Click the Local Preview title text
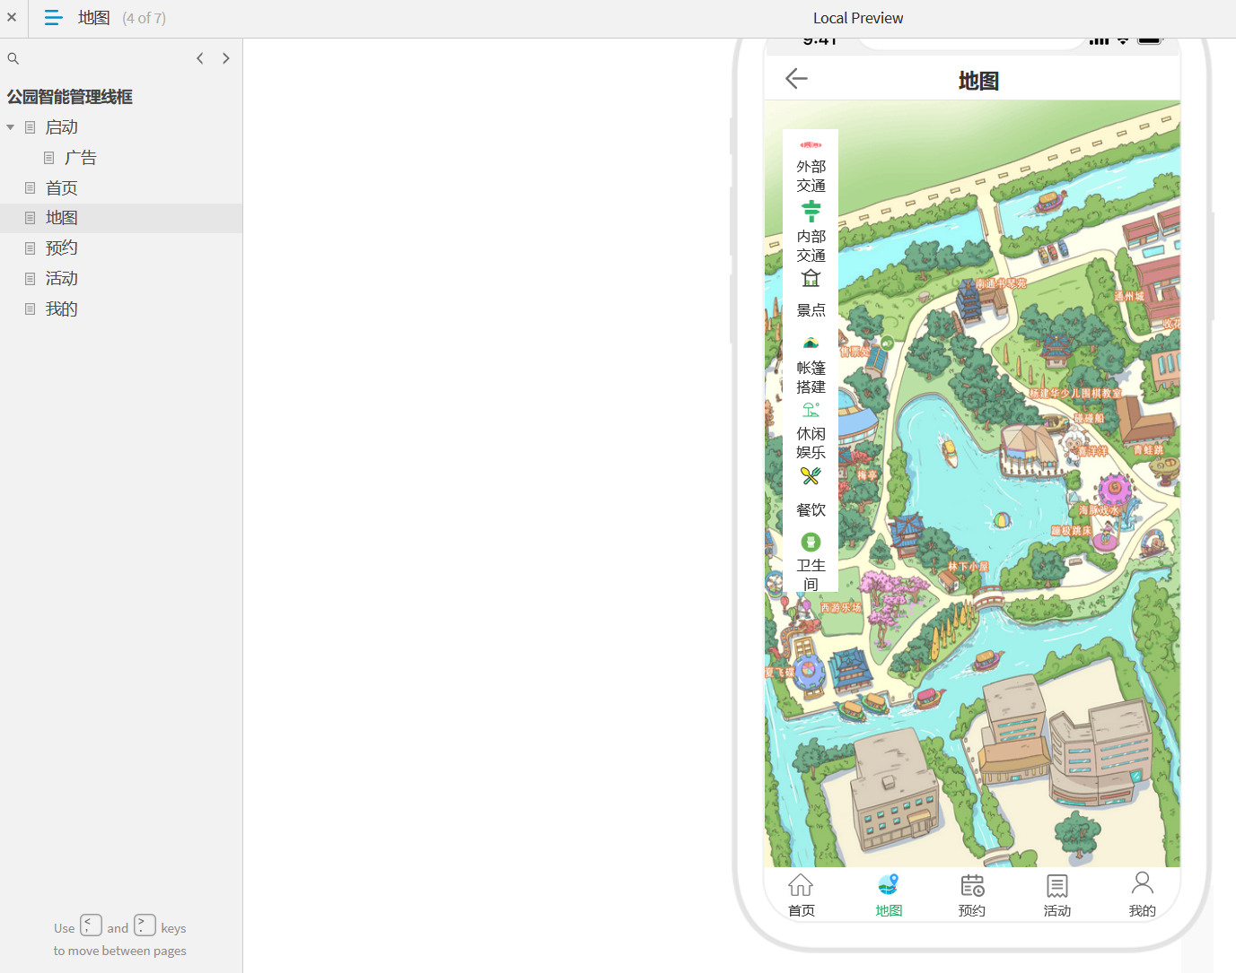This screenshot has height=973, width=1236. tap(858, 18)
